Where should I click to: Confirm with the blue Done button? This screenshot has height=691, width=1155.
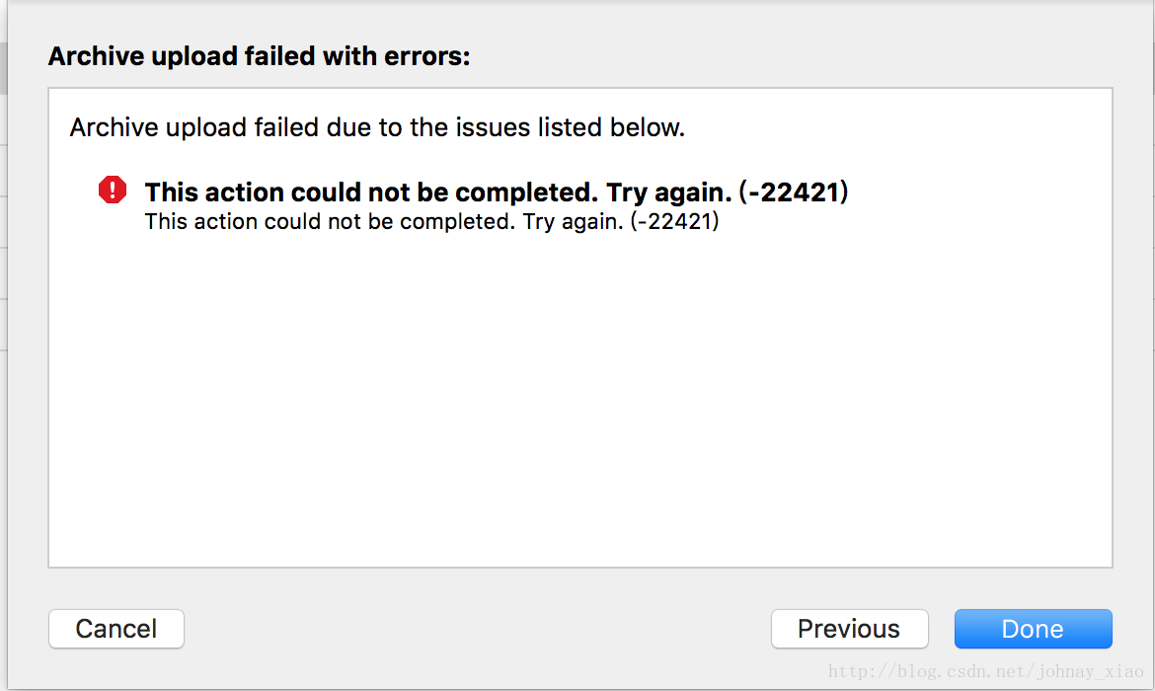(x=1033, y=629)
